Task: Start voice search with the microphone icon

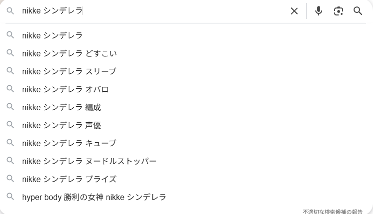Action: [319, 11]
